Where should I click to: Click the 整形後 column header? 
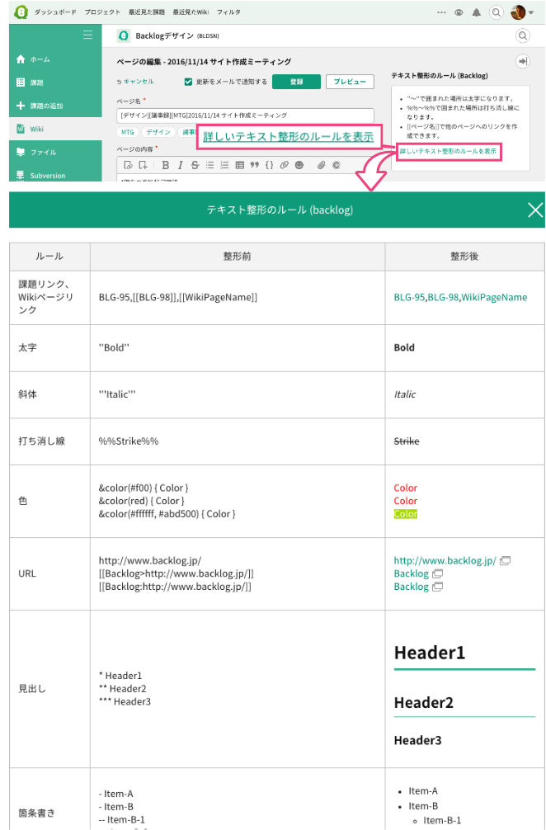[464, 257]
